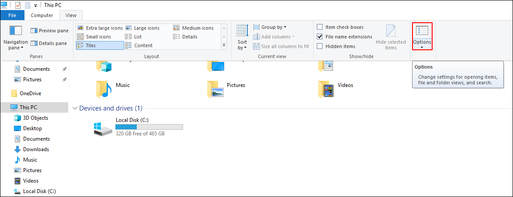Collapse the Devices and drives group

pos(75,108)
